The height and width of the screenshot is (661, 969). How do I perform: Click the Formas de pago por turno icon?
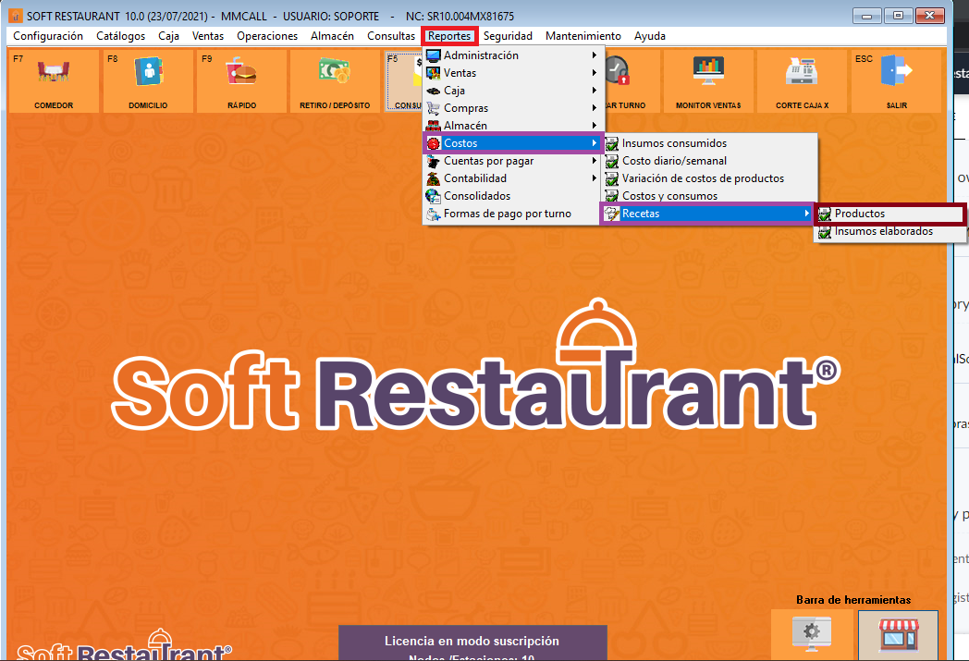coord(434,214)
